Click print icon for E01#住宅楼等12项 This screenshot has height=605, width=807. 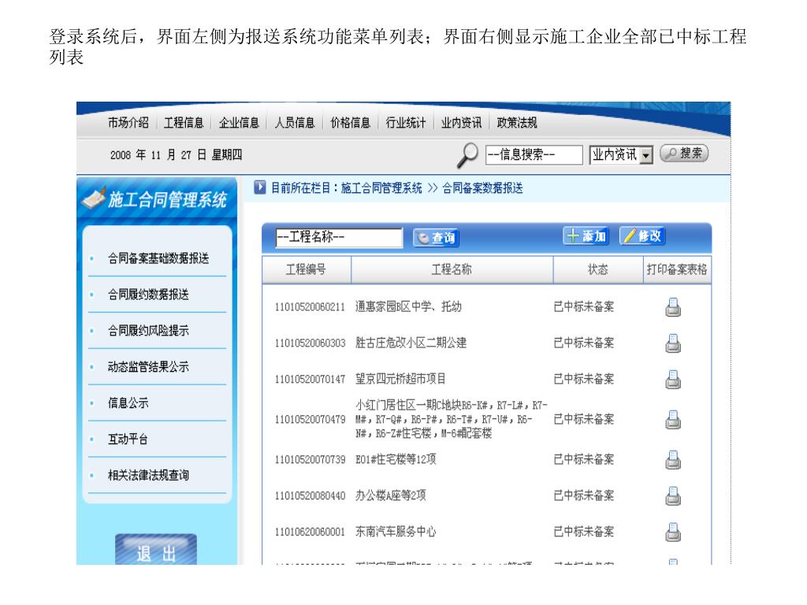673,459
